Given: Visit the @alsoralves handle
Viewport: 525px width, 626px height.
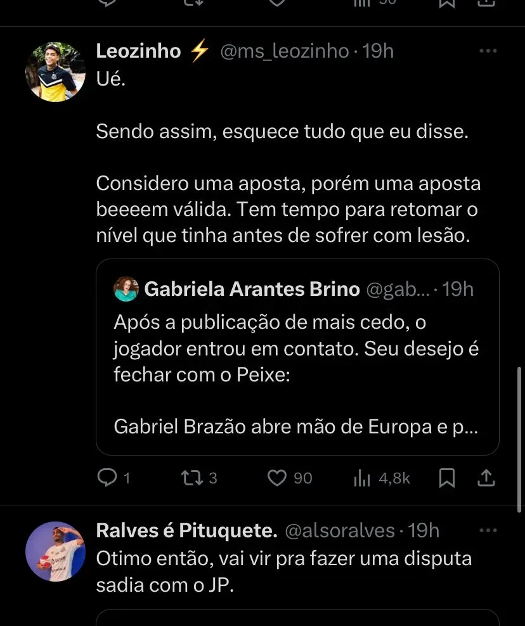Looking at the screenshot, I should click(x=340, y=530).
